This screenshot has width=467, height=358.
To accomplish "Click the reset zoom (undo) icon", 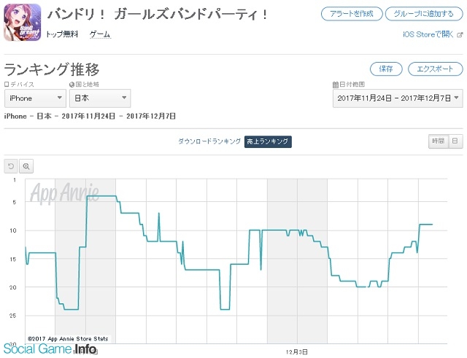I will (11, 166).
